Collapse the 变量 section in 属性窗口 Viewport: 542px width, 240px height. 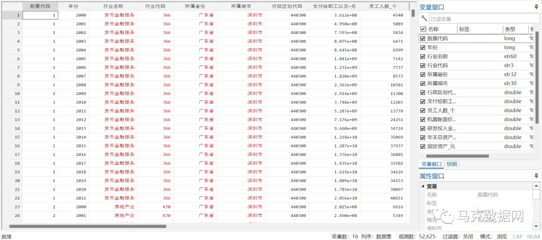423,186
